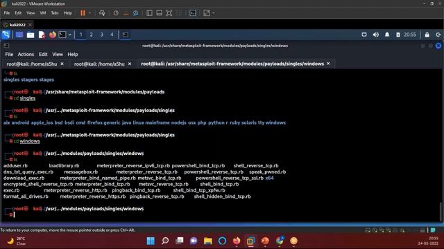Open the terminal Actions menu

pyautogui.click(x=26, y=54)
